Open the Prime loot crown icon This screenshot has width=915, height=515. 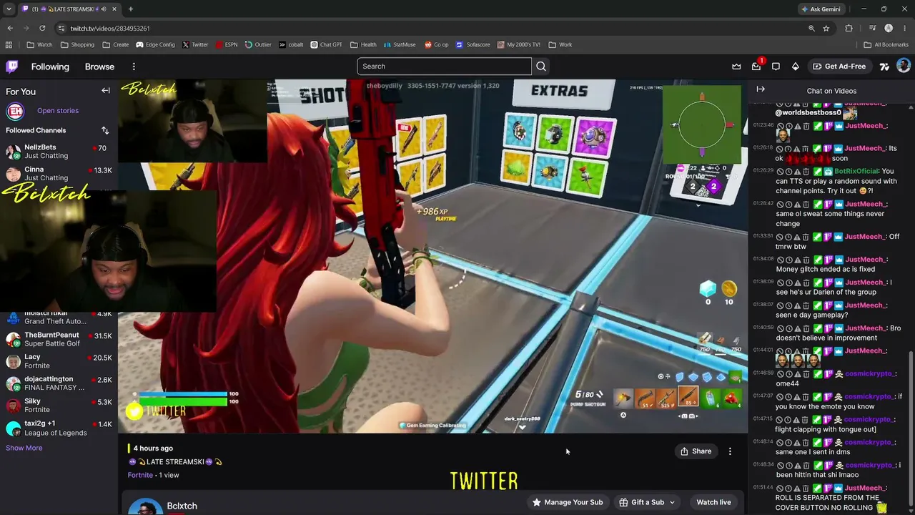coord(736,67)
